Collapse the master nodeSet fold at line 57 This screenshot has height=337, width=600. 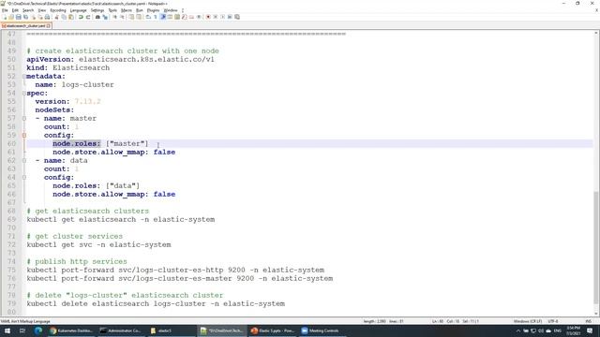click(24, 119)
